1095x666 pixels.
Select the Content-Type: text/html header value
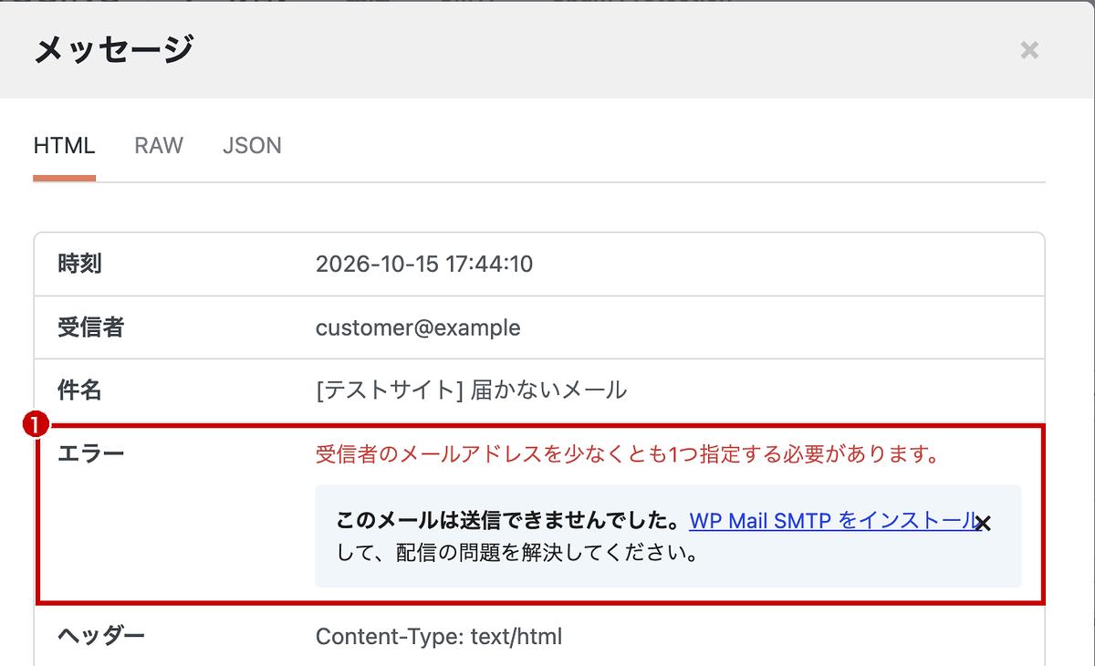(439, 637)
